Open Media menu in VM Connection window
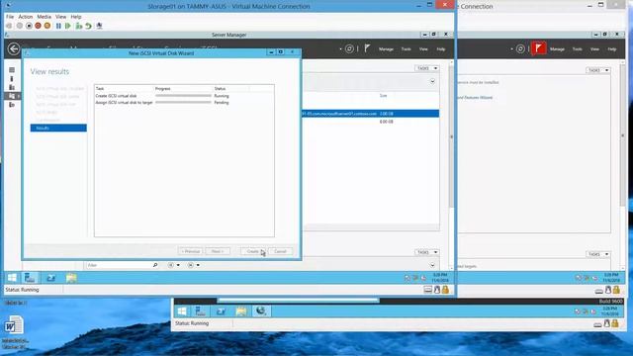This screenshot has width=633, height=356. coord(44,17)
